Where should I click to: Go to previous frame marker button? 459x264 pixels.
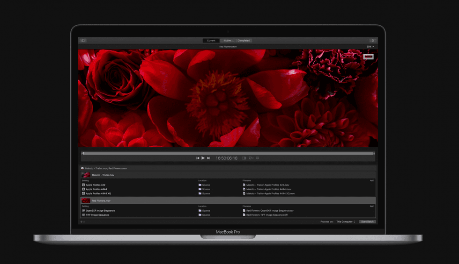[198, 158]
